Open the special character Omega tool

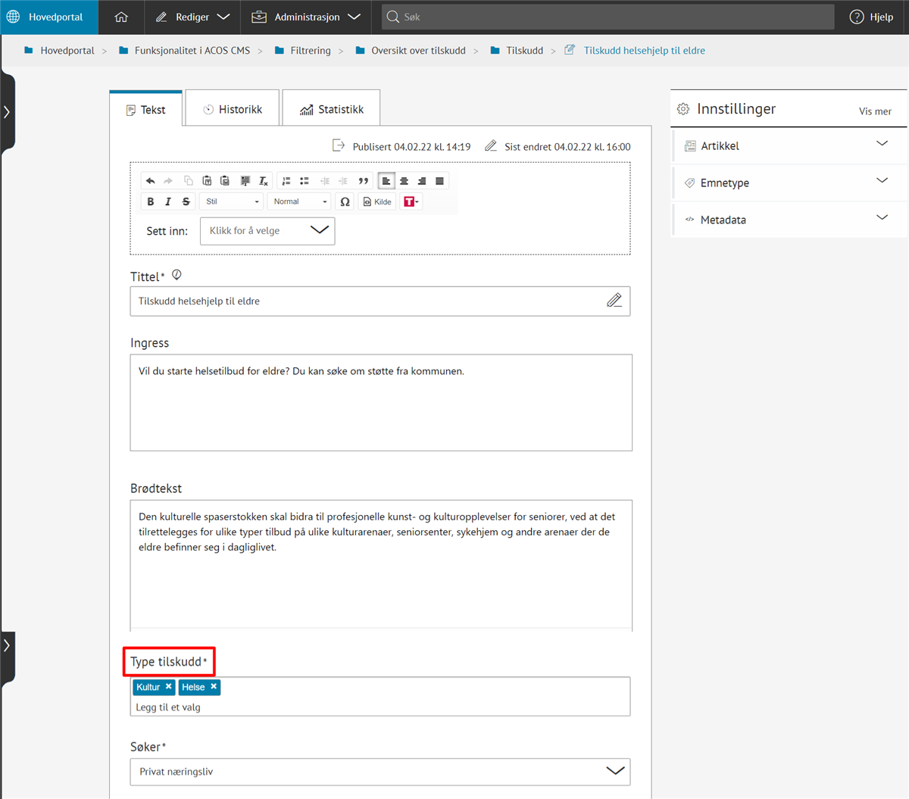point(345,201)
